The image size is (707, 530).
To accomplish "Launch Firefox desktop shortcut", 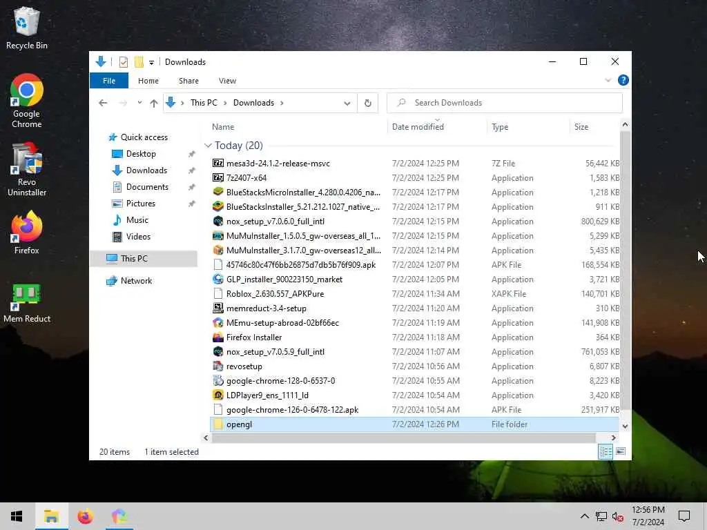I will click(x=27, y=233).
